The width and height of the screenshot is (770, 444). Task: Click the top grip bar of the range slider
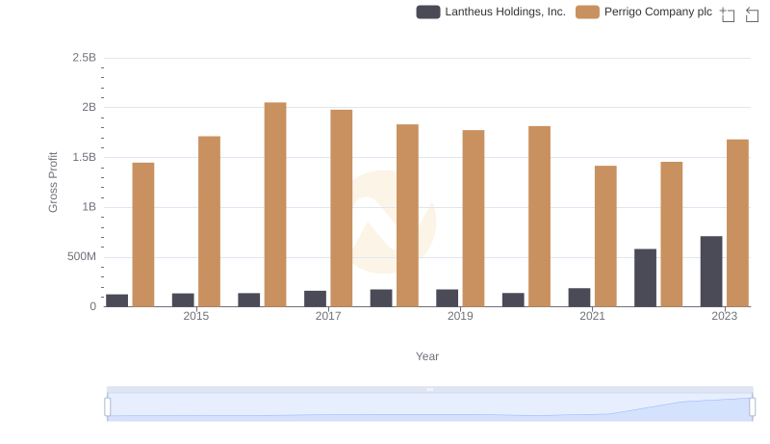(429, 389)
